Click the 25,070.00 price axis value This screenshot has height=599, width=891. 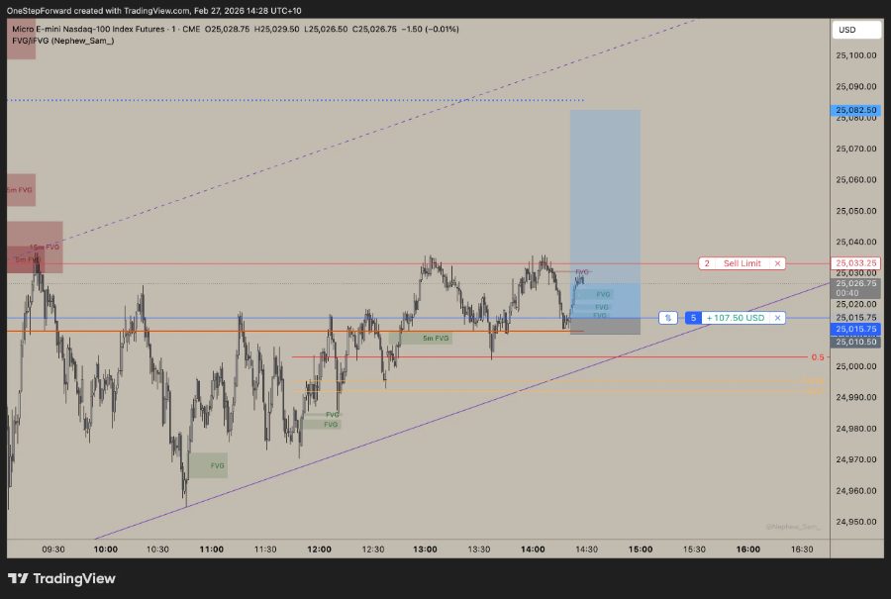(856, 149)
